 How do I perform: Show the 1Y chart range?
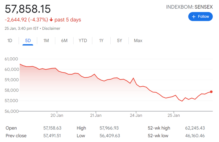click(101, 40)
